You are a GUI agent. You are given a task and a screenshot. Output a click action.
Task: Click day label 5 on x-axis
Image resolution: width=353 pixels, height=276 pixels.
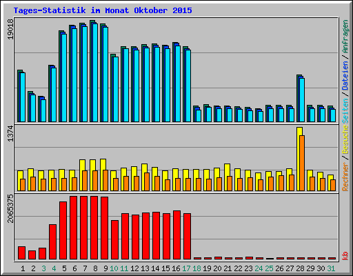(x=64, y=268)
